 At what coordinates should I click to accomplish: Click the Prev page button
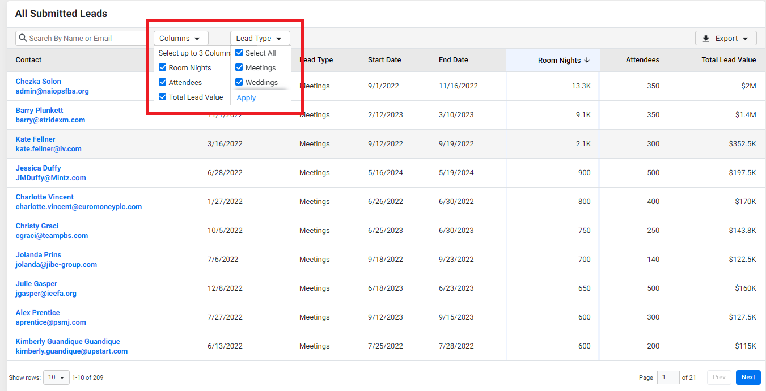pos(719,377)
